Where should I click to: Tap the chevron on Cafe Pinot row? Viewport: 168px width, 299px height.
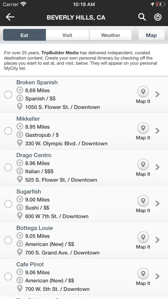[157, 276]
